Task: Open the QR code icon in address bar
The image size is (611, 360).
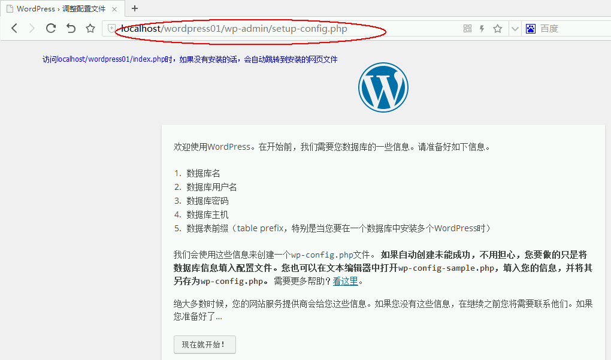Action: 468,28
